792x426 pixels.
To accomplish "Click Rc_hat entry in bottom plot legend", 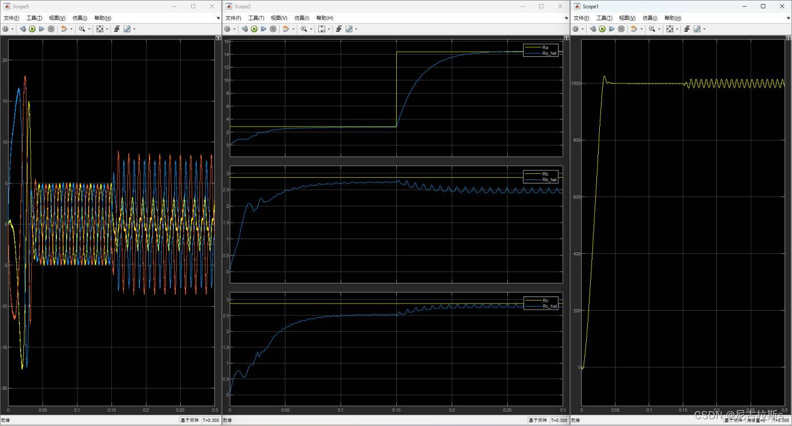I will (x=542, y=306).
